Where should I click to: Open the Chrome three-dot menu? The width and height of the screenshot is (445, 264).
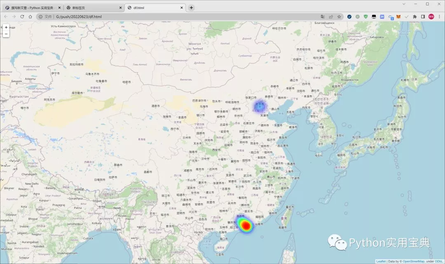coord(439,17)
